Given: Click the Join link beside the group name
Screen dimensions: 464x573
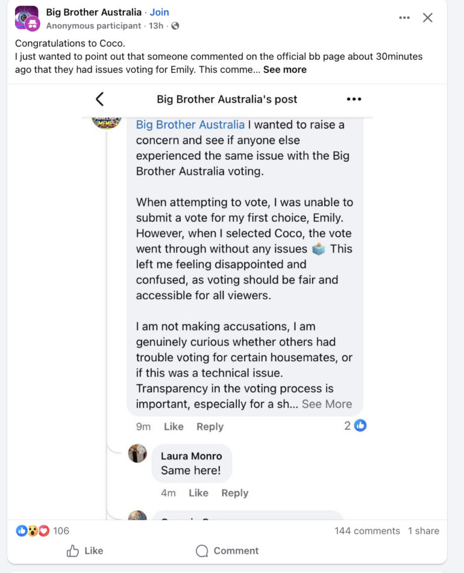Looking at the screenshot, I should (x=160, y=12).
